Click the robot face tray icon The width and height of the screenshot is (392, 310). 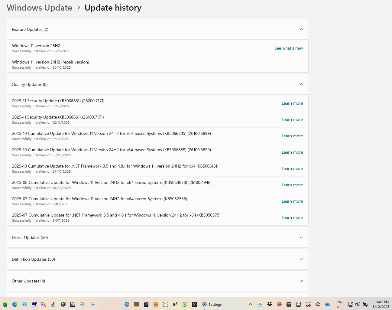click(299, 304)
